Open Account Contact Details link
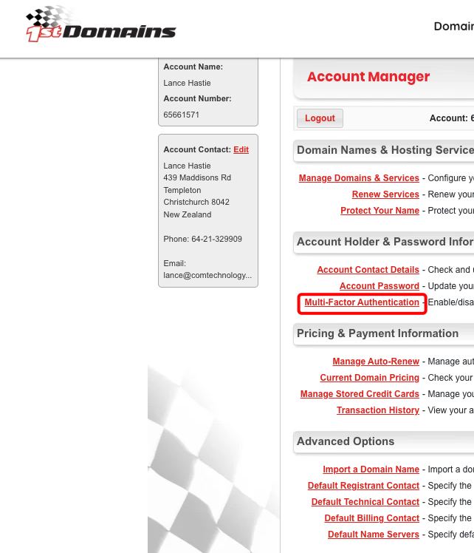Screen dimensions: 474x553 pyautogui.click(x=368, y=270)
